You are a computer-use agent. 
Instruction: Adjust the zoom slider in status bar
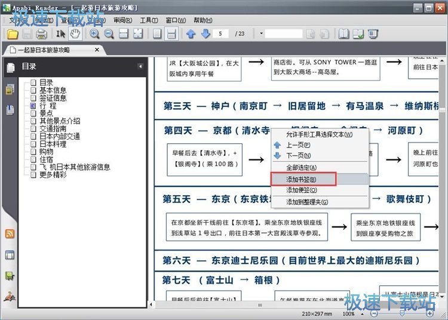[x=402, y=313]
